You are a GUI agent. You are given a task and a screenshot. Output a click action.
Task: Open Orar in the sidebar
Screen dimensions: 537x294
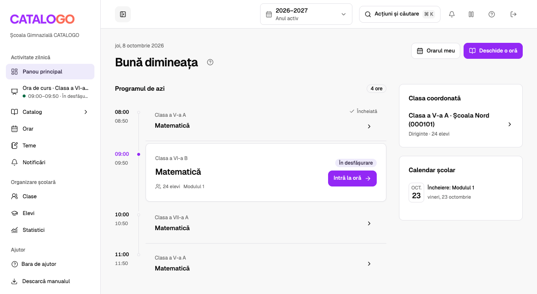point(50,129)
